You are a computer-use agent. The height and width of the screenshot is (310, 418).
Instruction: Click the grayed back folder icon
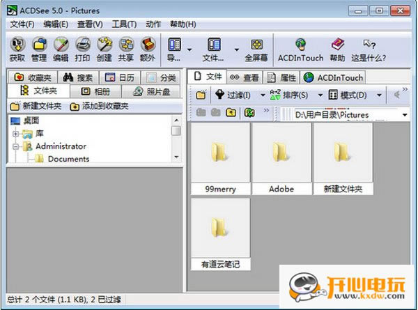pos(201,112)
